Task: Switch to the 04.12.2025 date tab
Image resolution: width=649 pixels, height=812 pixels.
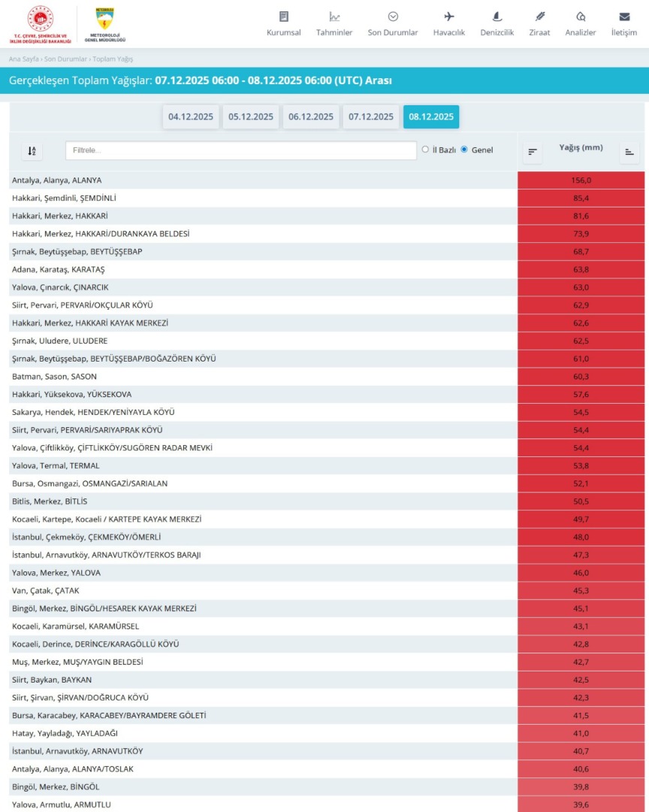Action: coord(191,117)
